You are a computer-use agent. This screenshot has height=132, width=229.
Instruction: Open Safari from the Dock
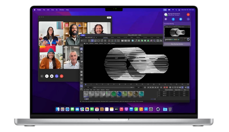coord(67,109)
